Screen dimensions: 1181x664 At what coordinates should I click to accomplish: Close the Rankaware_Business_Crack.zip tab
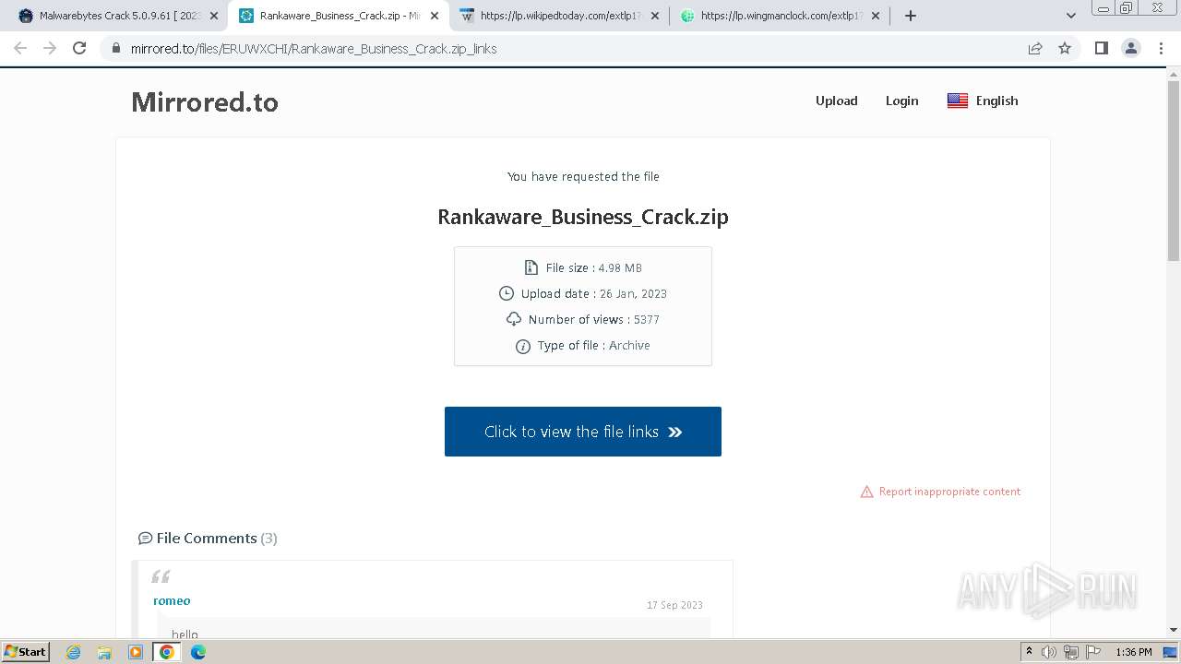(435, 16)
